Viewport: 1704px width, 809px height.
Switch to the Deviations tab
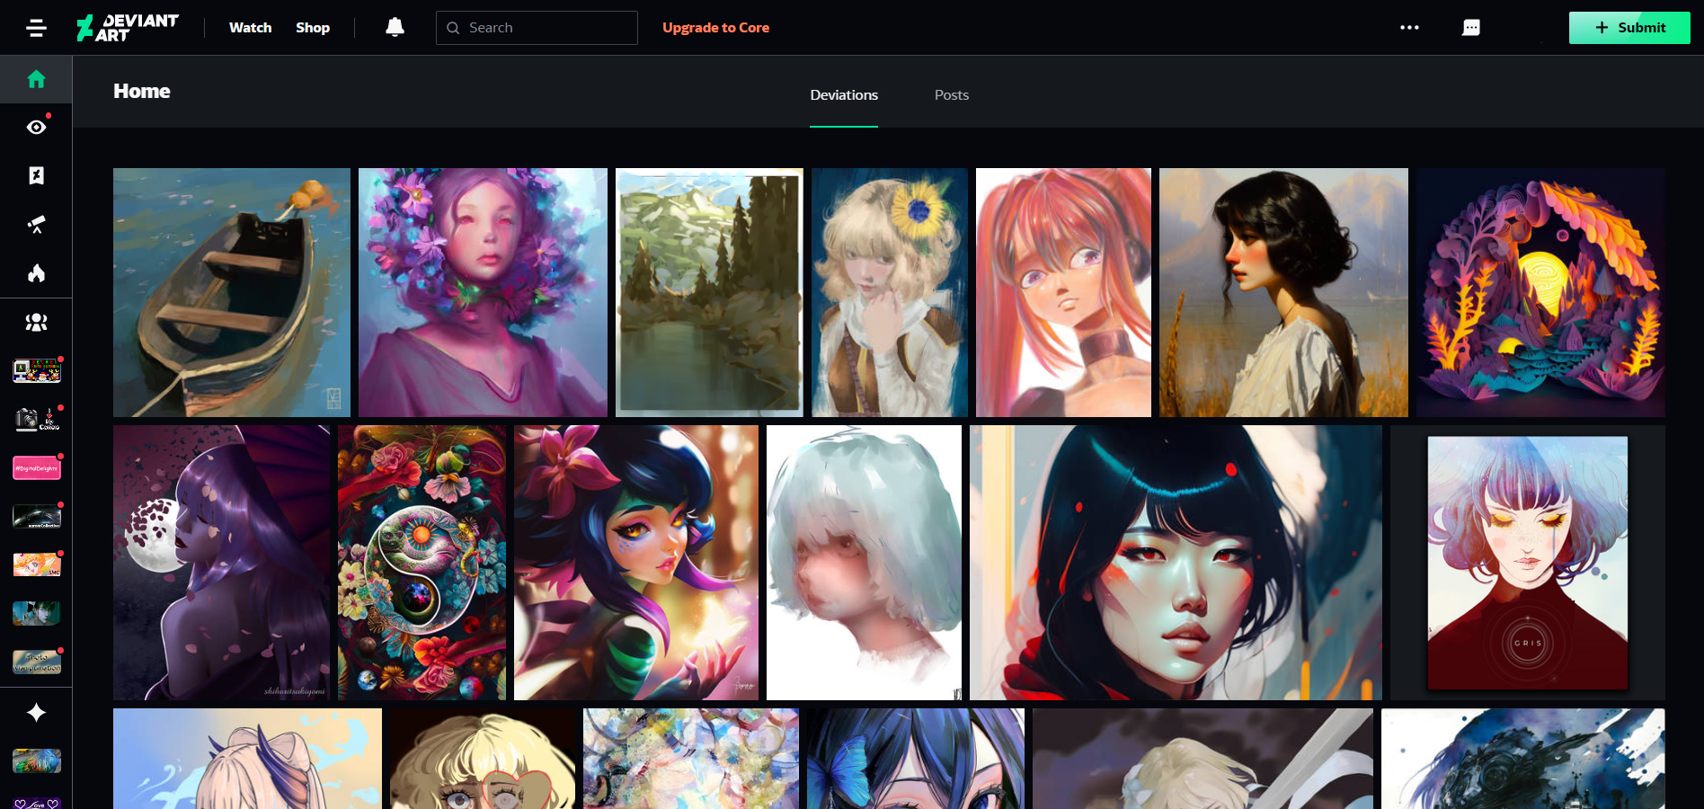tap(844, 95)
